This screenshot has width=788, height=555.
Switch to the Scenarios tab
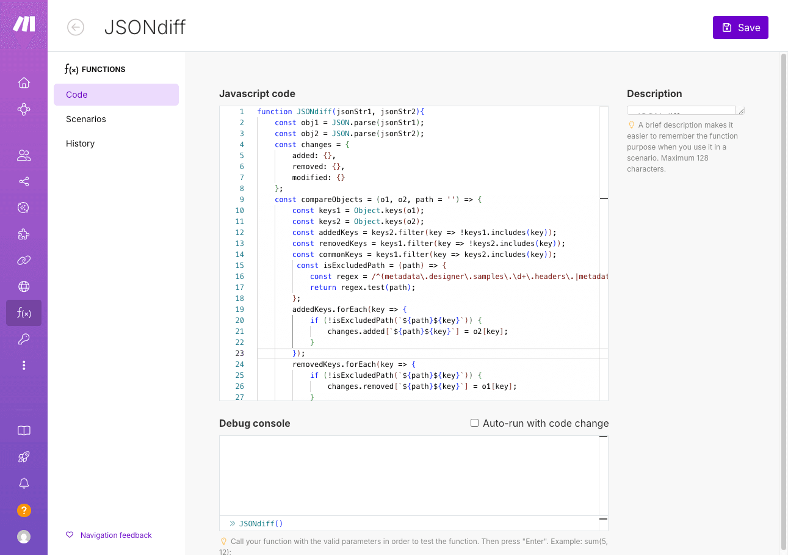point(86,119)
